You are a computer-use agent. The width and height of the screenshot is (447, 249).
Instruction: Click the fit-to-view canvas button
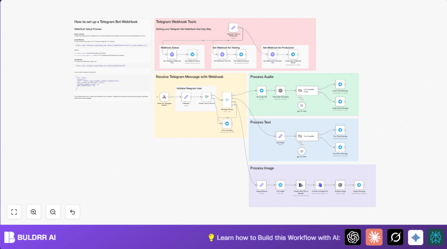tap(14, 212)
